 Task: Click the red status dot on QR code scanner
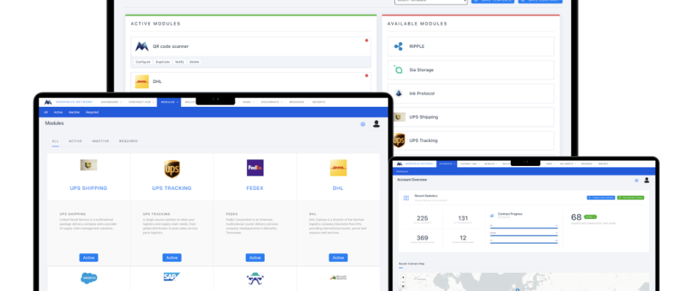pyautogui.click(x=367, y=40)
